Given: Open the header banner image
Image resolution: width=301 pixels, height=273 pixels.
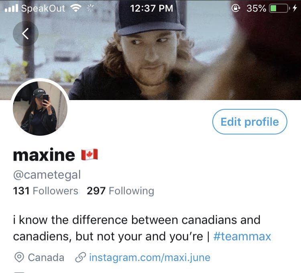Looking at the screenshot, I should [150, 50].
